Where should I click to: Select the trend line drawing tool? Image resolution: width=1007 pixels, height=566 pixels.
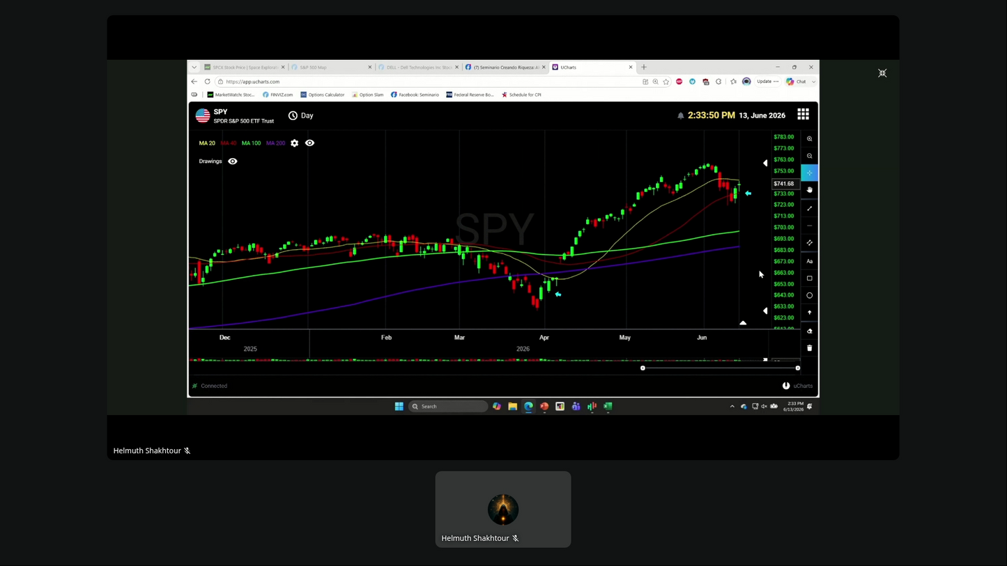point(809,208)
